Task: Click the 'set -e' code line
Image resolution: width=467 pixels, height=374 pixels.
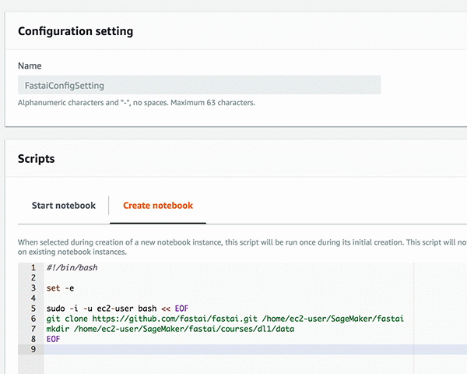Action: tap(60, 288)
